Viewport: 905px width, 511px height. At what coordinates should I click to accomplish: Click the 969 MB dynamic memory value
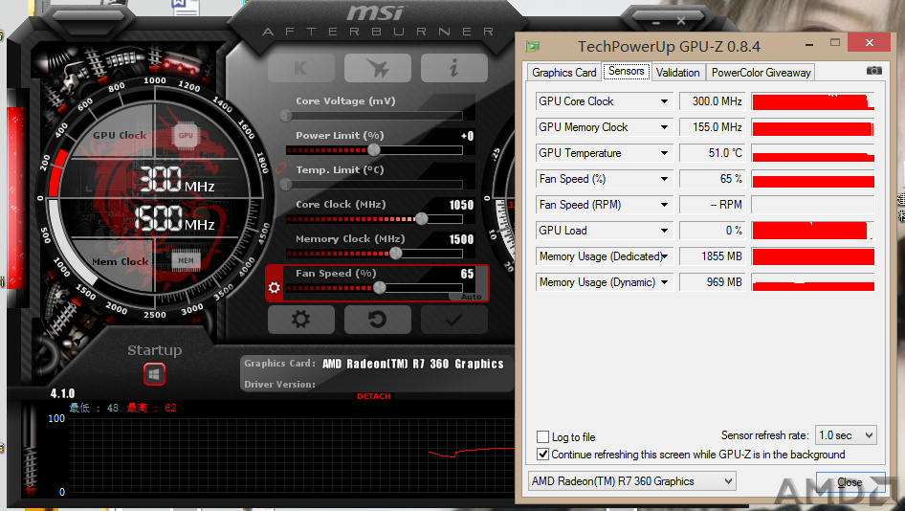point(712,282)
